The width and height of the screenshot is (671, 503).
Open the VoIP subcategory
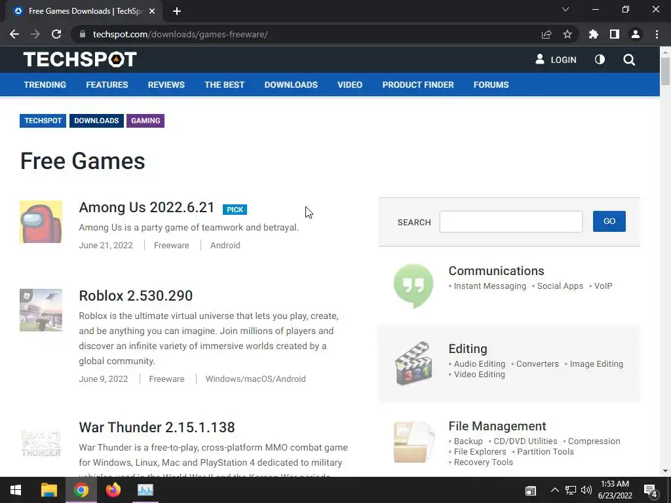(x=604, y=286)
